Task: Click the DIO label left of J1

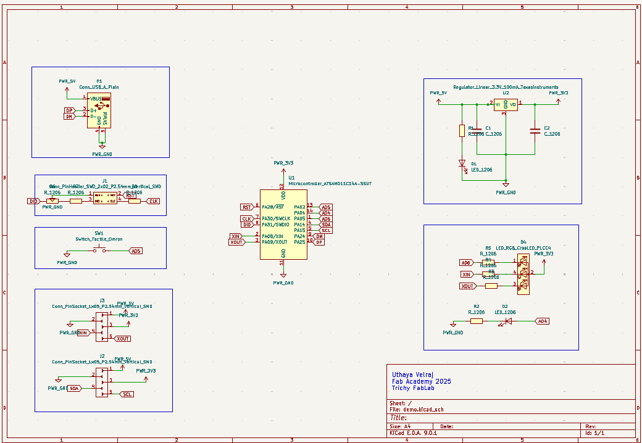Action: (33, 201)
